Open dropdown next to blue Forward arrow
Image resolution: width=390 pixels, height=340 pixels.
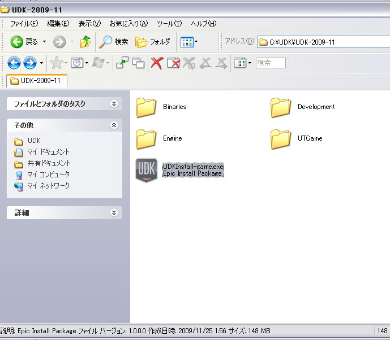(x=41, y=63)
